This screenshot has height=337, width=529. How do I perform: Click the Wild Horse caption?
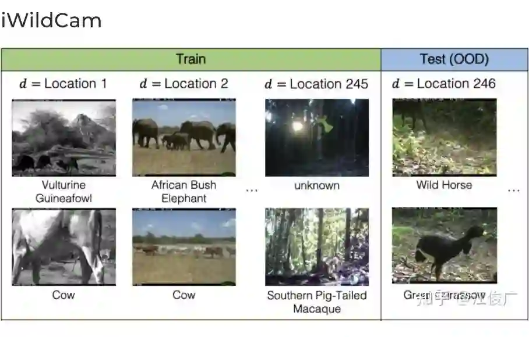point(444,185)
